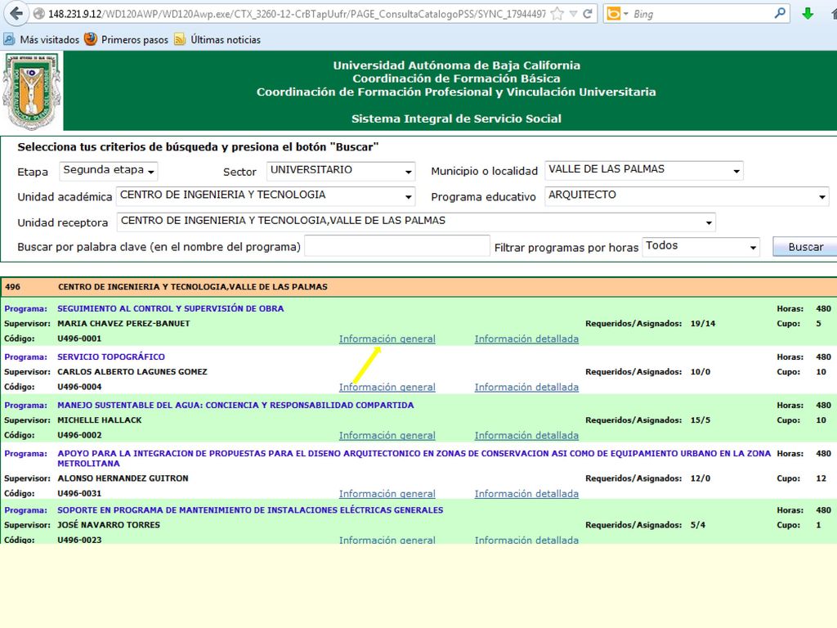Viewport: 837px width, 628px height.
Task: Open the Unidad académica dropdown
Action: 266,196
